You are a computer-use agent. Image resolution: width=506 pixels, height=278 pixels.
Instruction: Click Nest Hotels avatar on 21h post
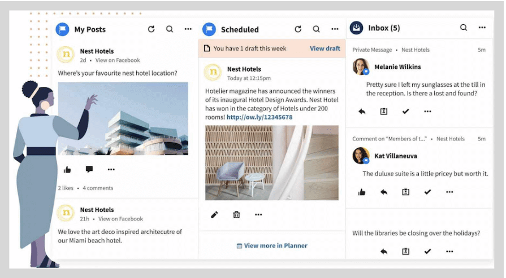coord(66,213)
